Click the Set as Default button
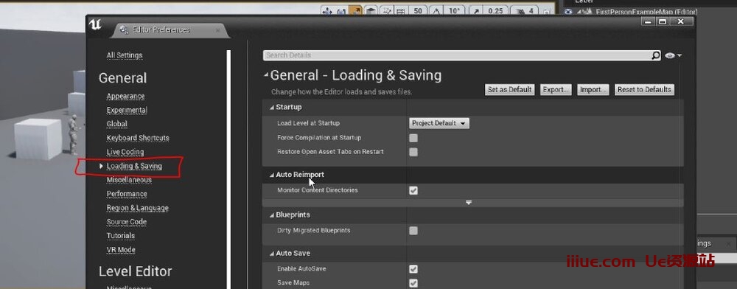 tap(509, 90)
